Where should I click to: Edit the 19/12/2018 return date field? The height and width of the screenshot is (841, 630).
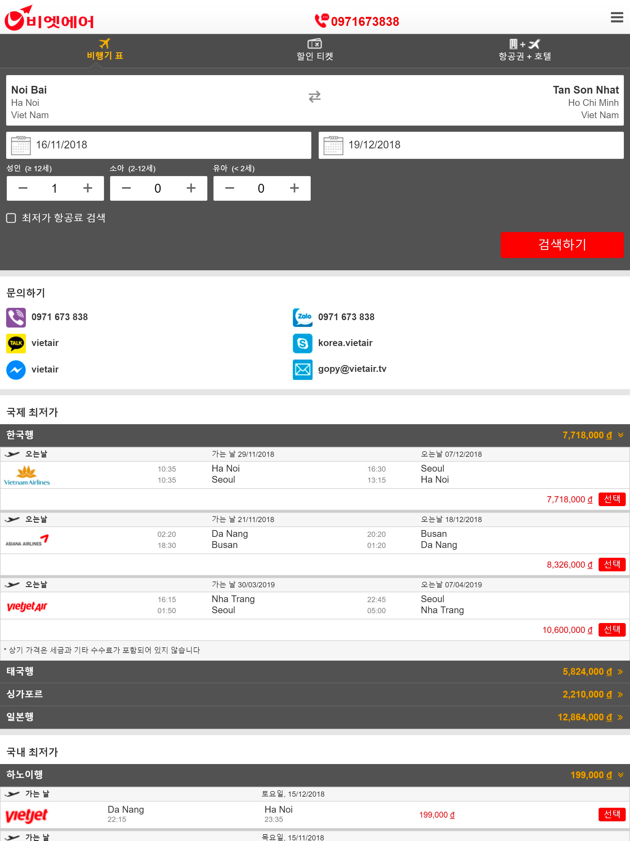click(471, 145)
